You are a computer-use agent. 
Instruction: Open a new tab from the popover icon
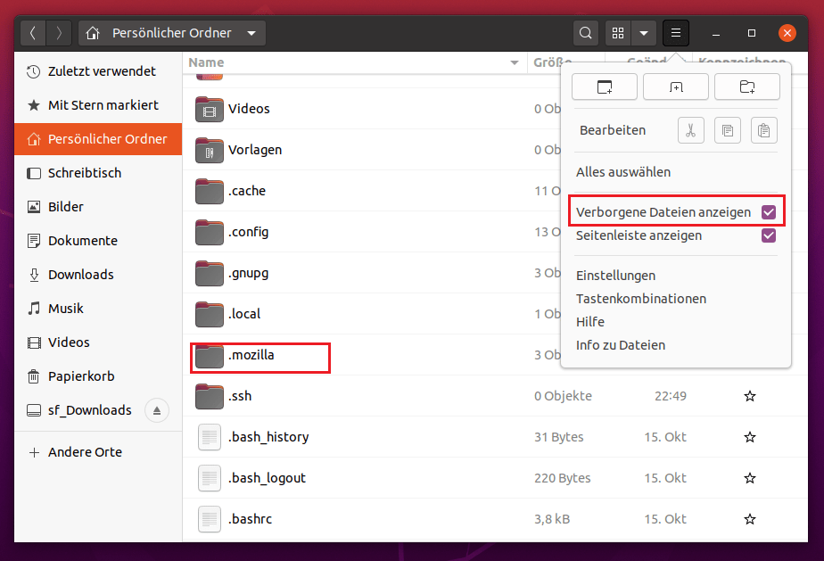676,87
